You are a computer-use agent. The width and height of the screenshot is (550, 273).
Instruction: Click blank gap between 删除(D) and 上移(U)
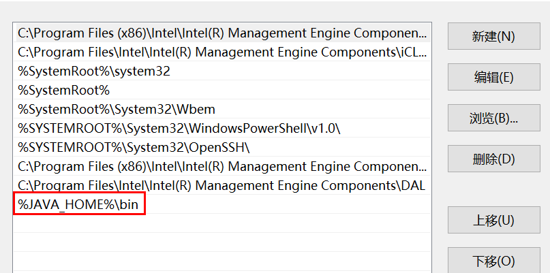tap(493, 189)
